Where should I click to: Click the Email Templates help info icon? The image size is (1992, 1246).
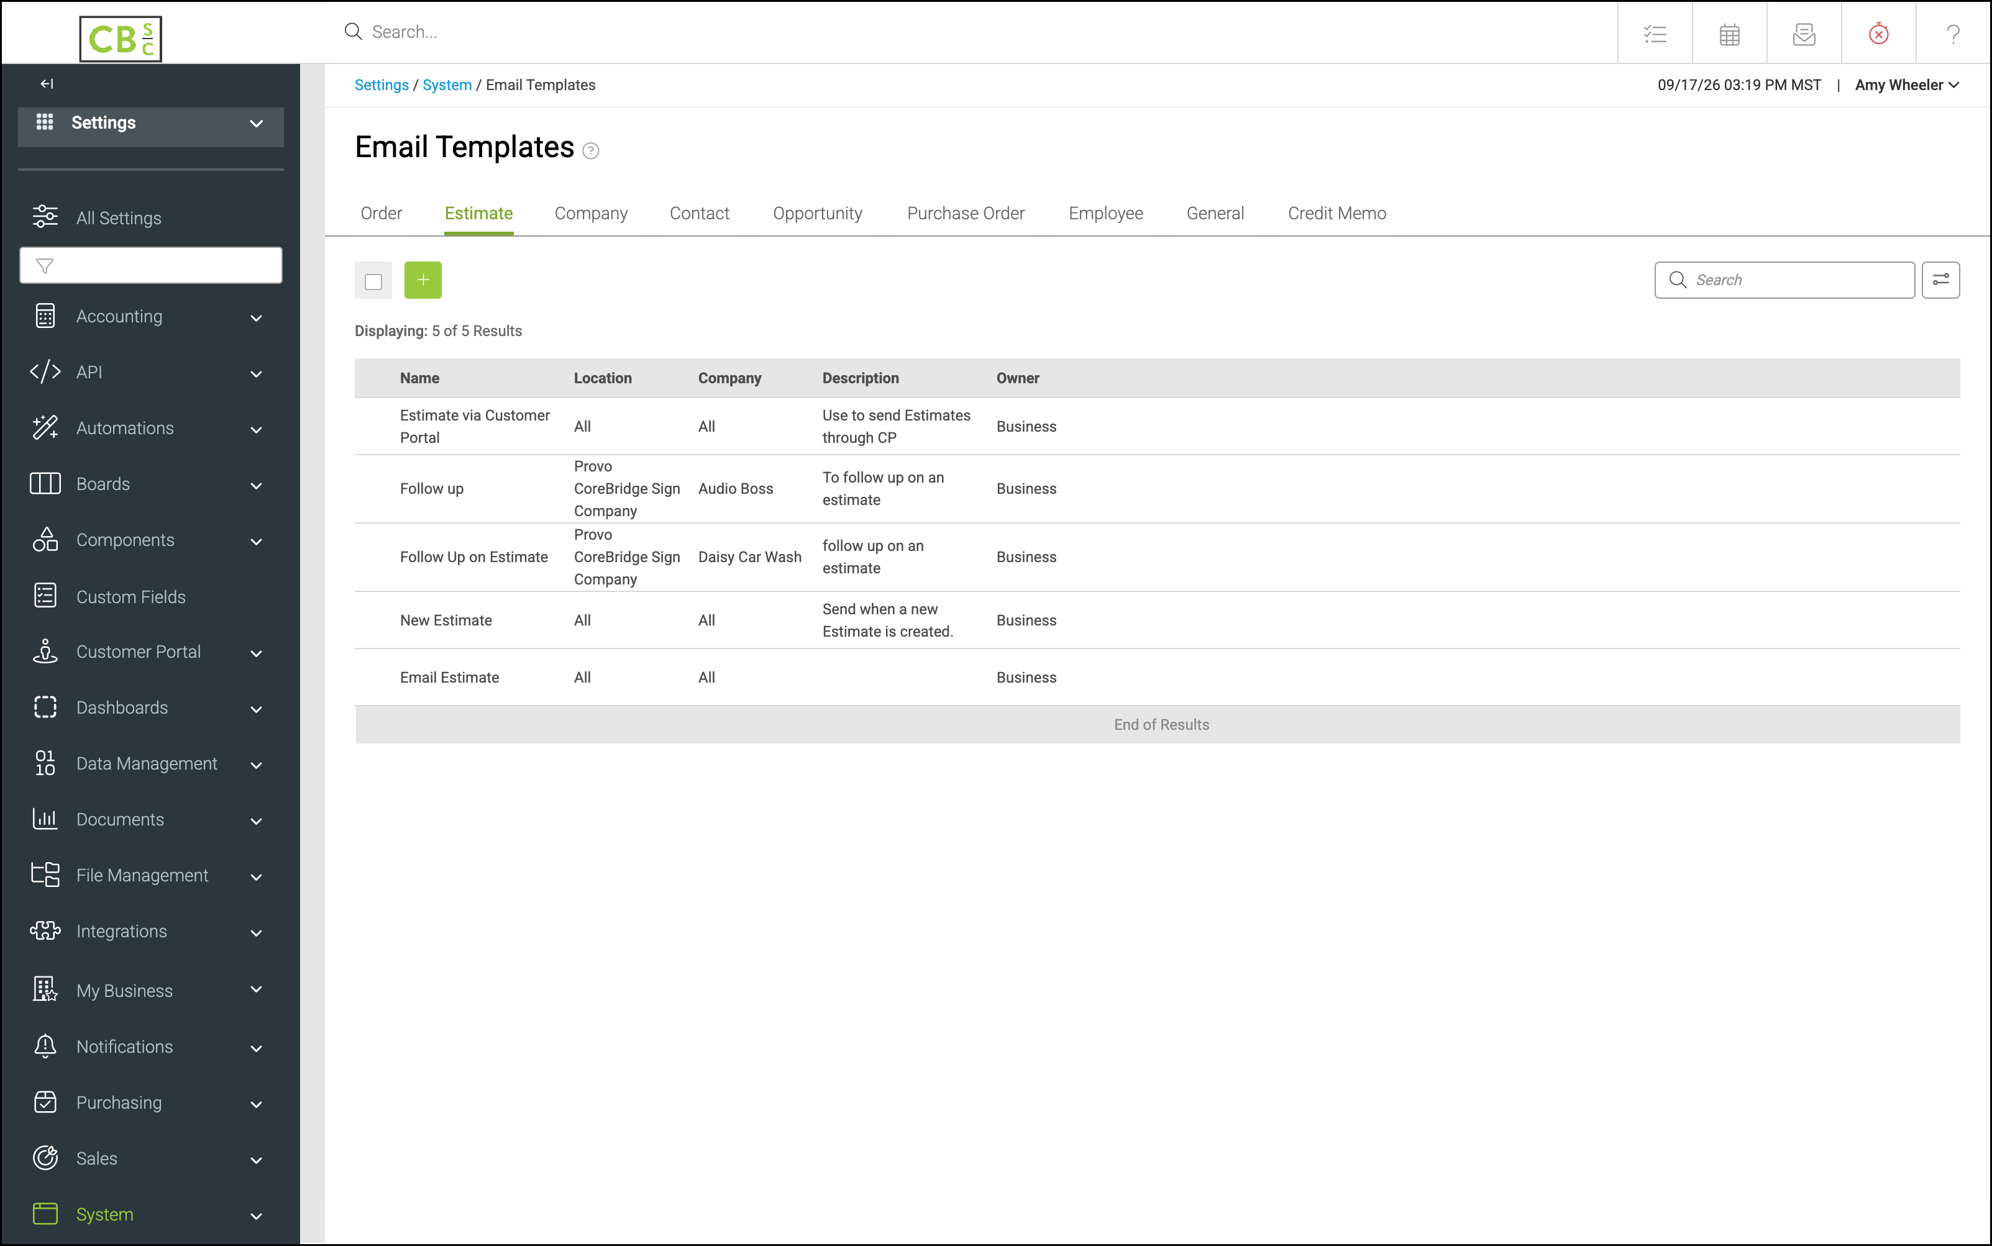pos(590,151)
